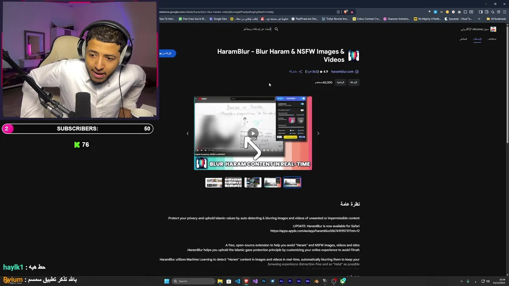Open Visual Studio Code from the taskbar

pos(237,281)
